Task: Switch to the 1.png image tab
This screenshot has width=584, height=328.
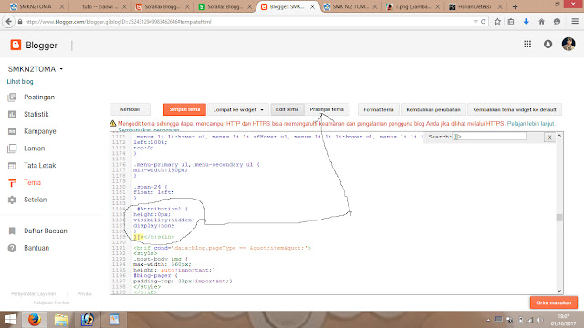Action: (412, 6)
